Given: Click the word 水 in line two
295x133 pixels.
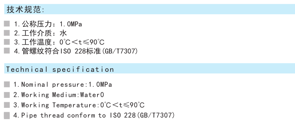Looking at the screenshot, I should (63, 33).
